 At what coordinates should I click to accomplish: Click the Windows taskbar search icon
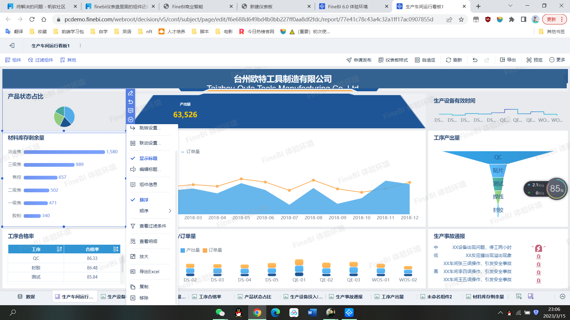click(x=13, y=312)
